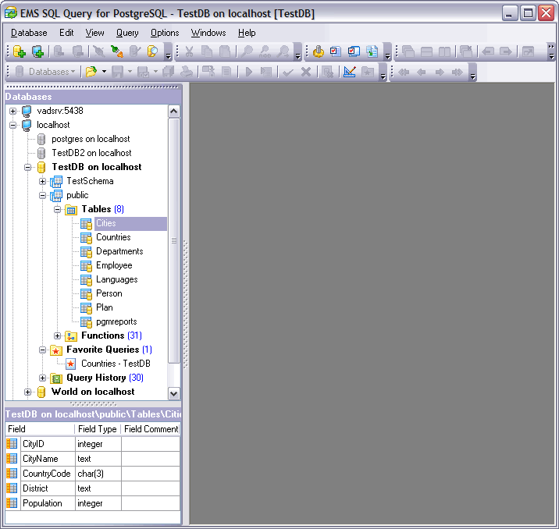559x529 pixels.
Task: Open the Options menu
Action: [165, 33]
